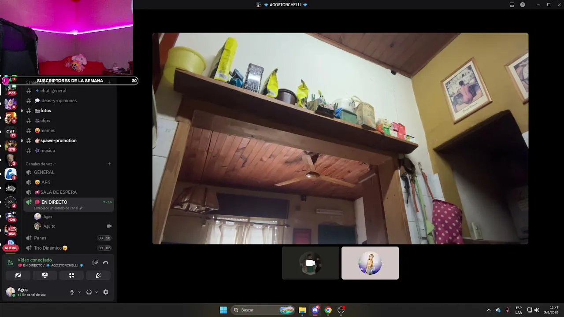Open server with 452 notification badge

coord(11,230)
